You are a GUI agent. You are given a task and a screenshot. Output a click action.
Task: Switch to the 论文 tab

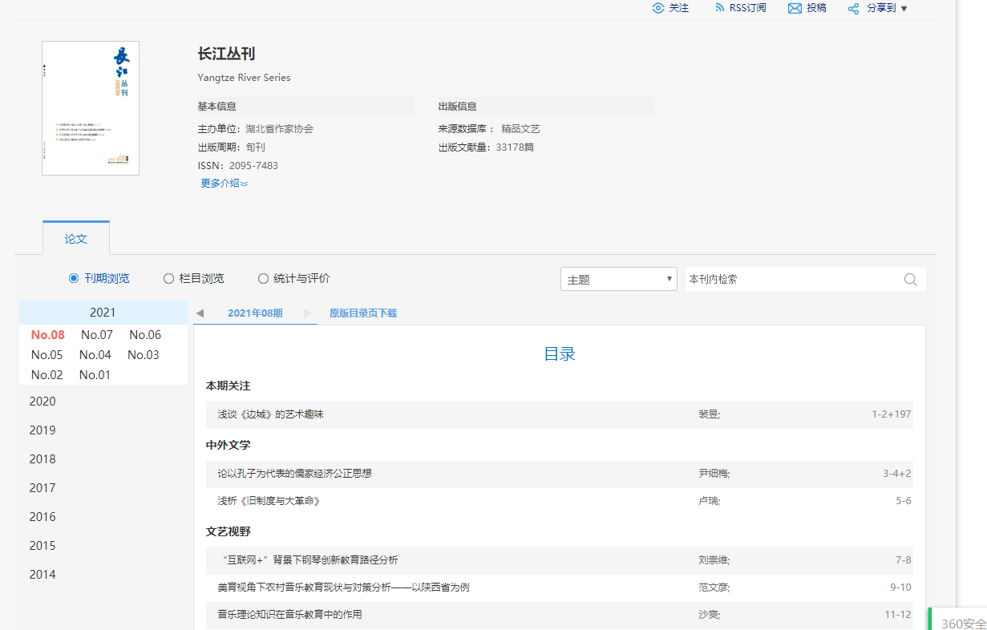(x=76, y=239)
